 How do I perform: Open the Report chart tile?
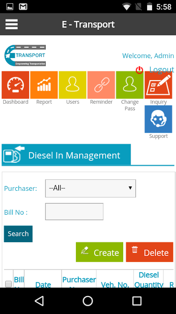tap(44, 85)
